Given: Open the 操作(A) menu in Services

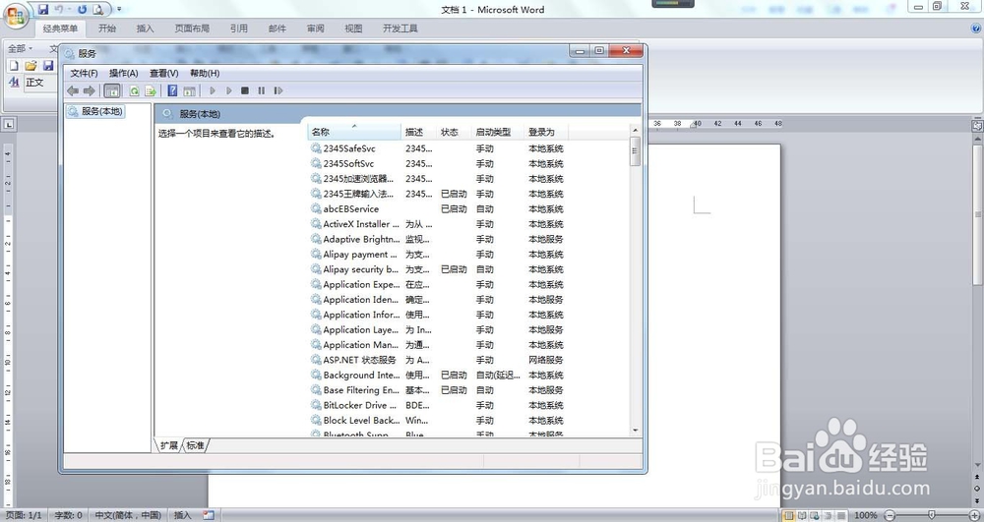Looking at the screenshot, I should point(123,74).
